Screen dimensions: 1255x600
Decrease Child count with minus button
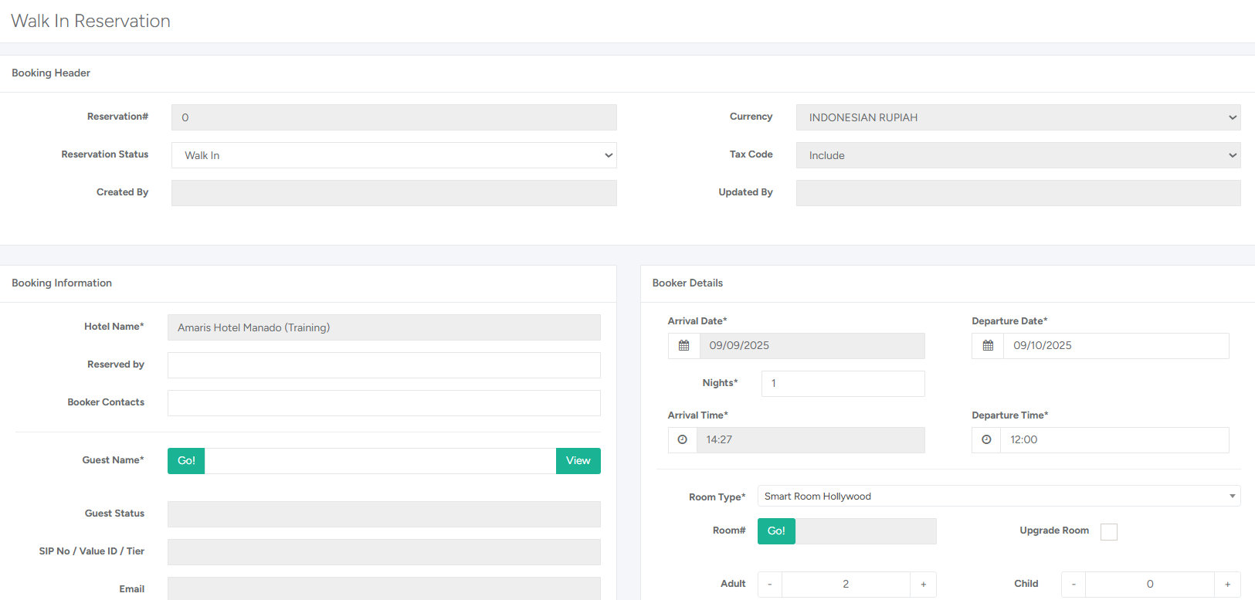pos(1074,585)
